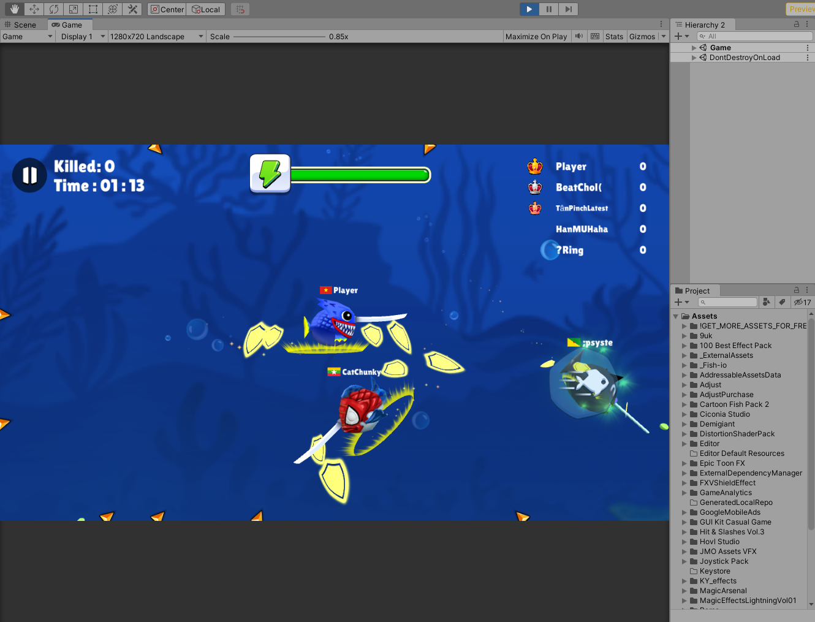Expand the Game scene in Hierarchy
Image resolution: width=815 pixels, height=622 pixels.
coord(694,48)
